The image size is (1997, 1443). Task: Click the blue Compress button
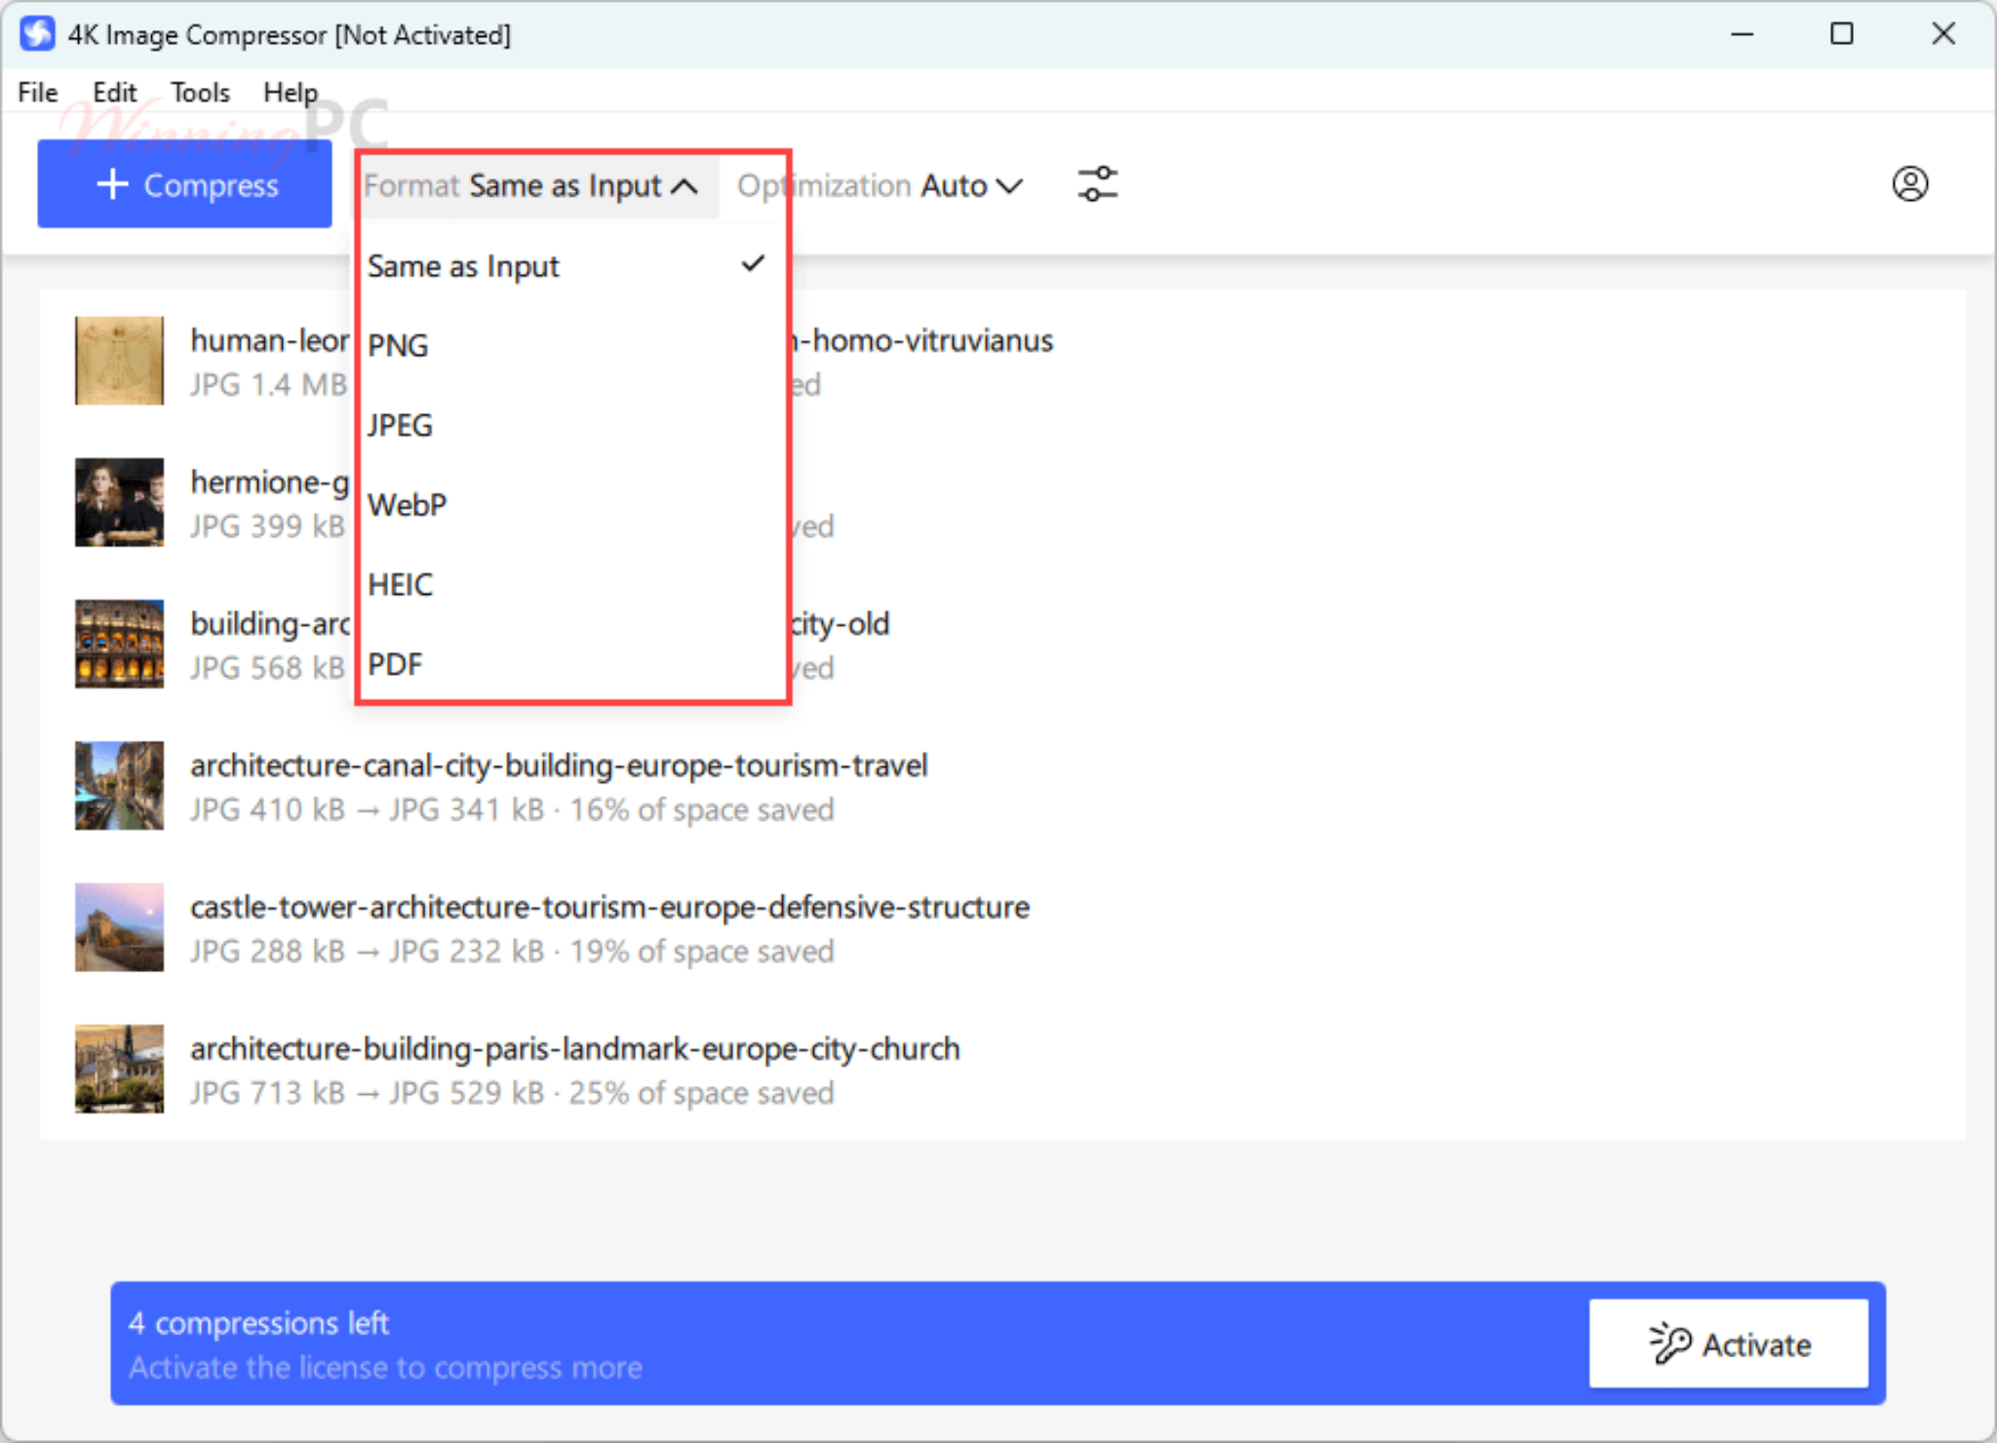(184, 184)
